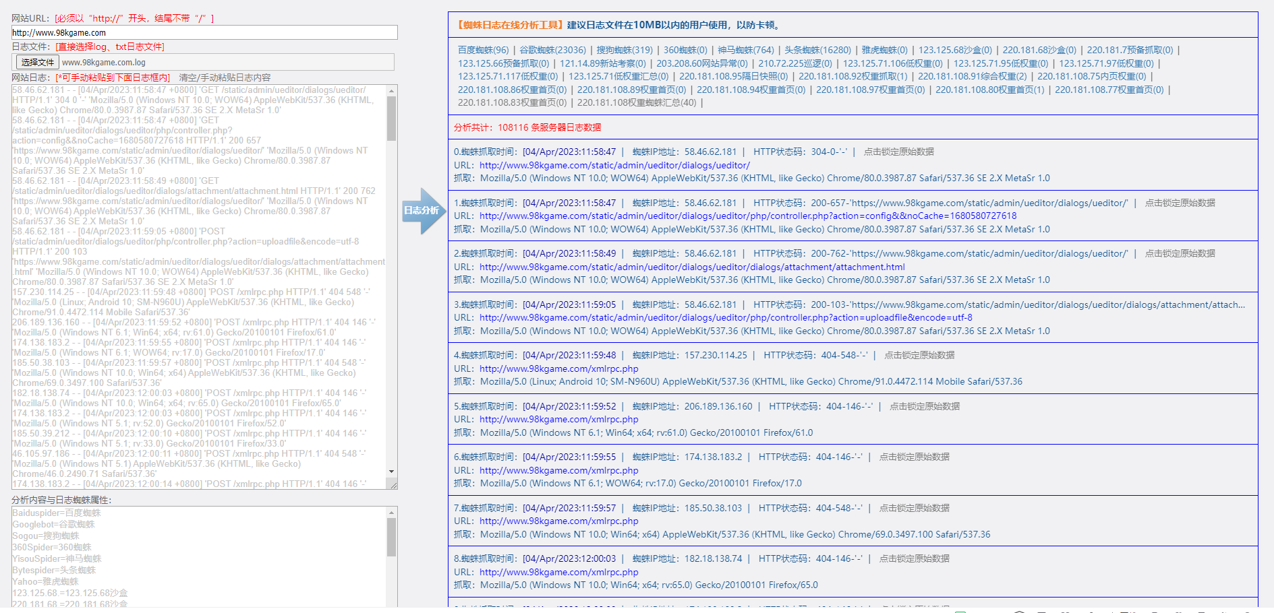Select the 谷歌蜘蛛(23036) filter link
This screenshot has width=1274, height=613.
552,50
